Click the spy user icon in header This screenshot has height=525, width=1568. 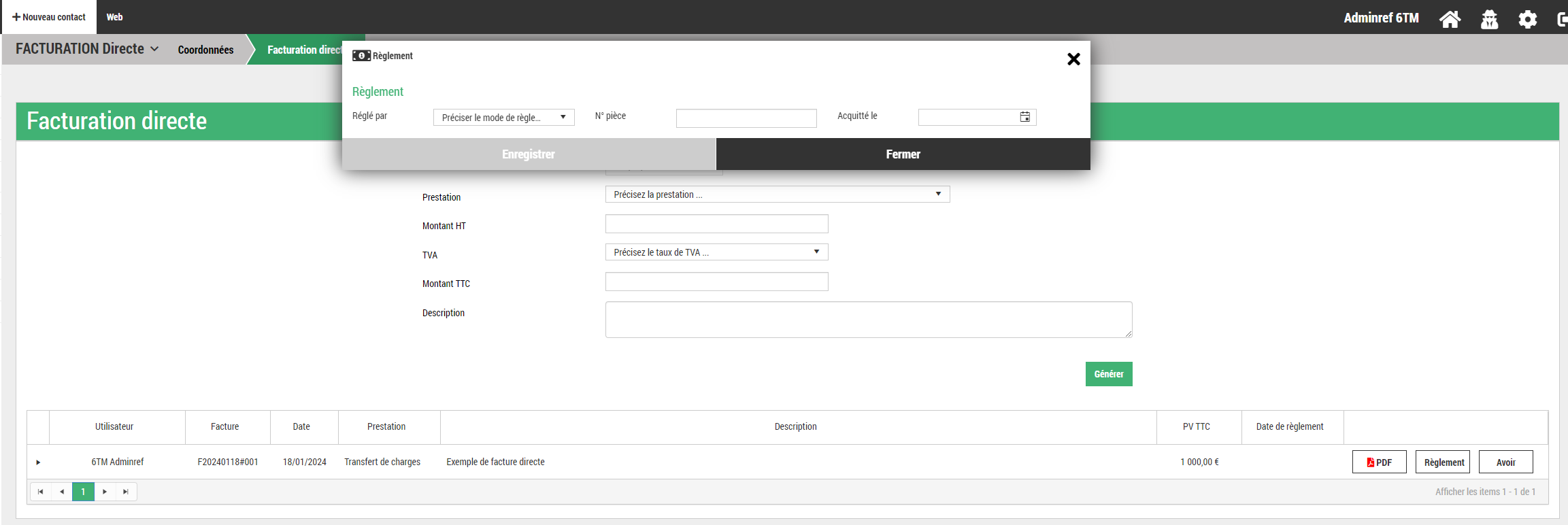click(x=1489, y=19)
